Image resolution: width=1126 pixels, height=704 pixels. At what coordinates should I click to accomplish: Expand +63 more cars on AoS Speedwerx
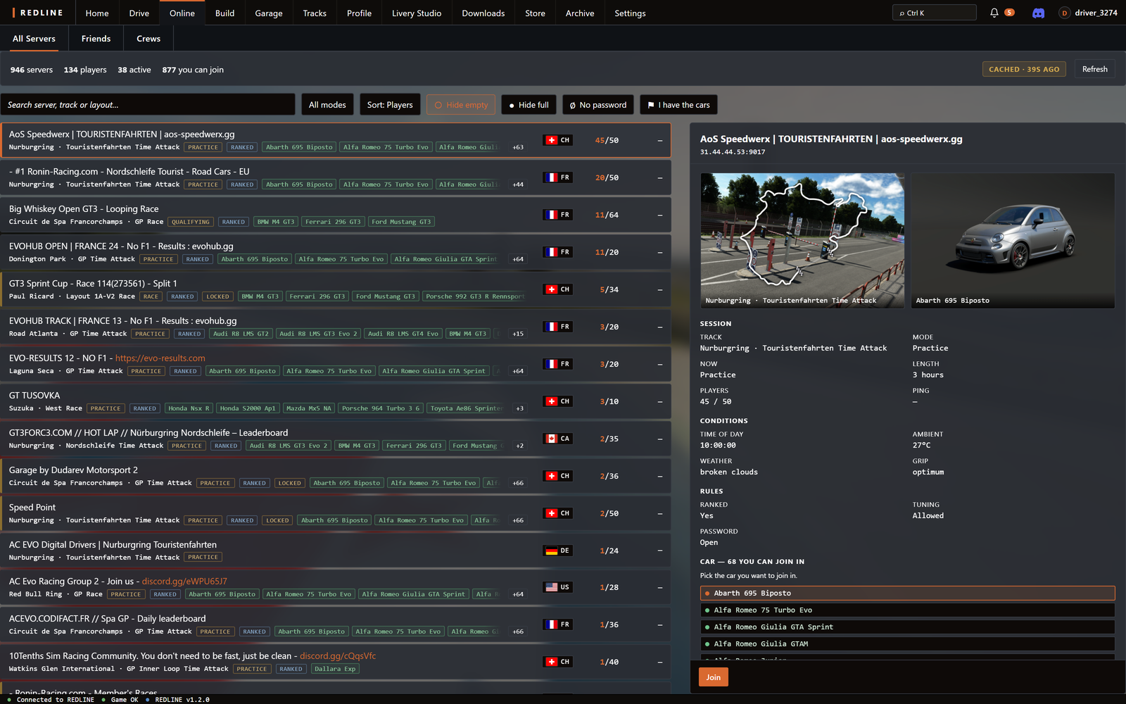(518, 147)
